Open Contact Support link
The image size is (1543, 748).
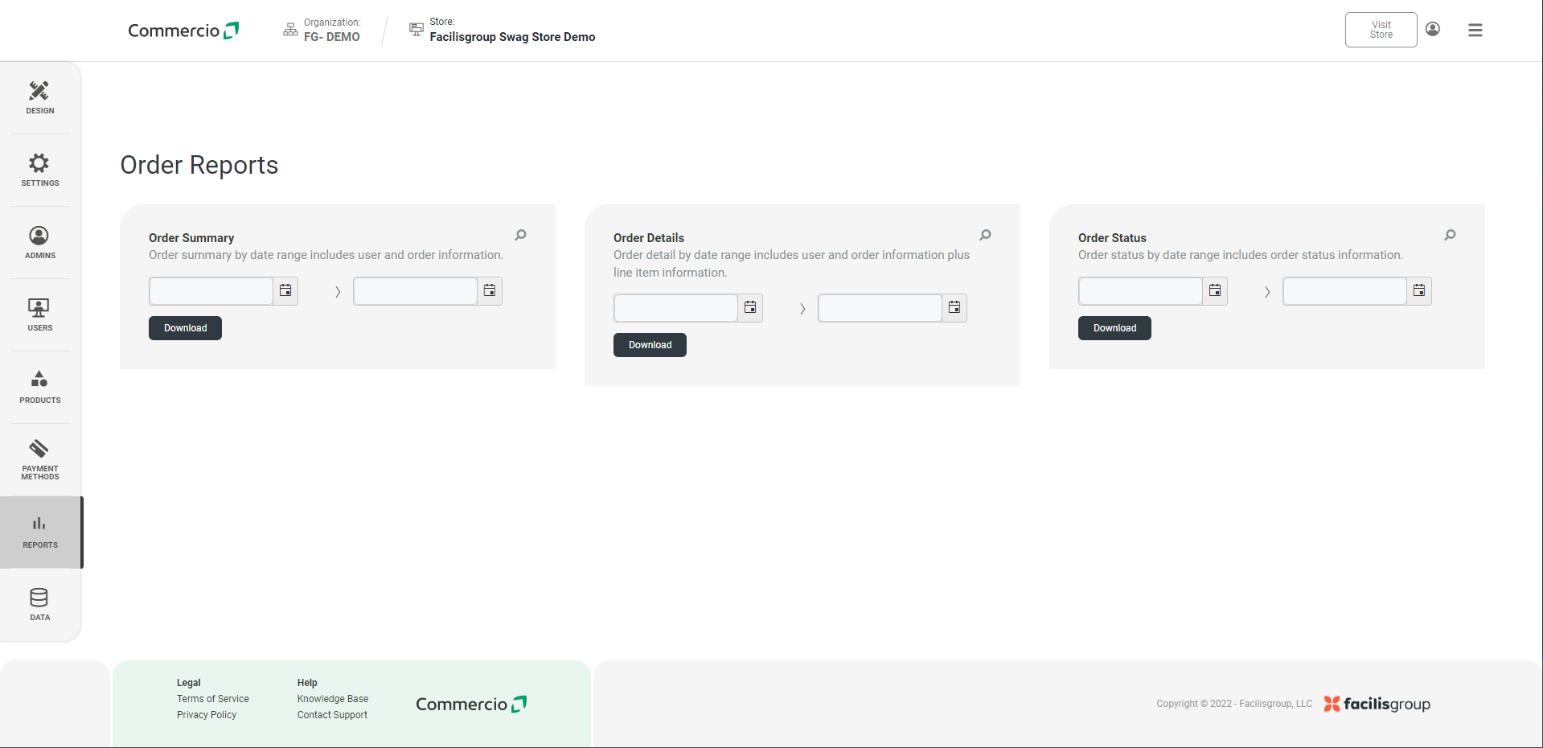pyautogui.click(x=332, y=715)
